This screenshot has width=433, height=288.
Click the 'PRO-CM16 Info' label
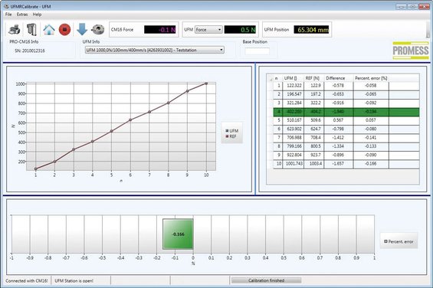click(x=24, y=41)
